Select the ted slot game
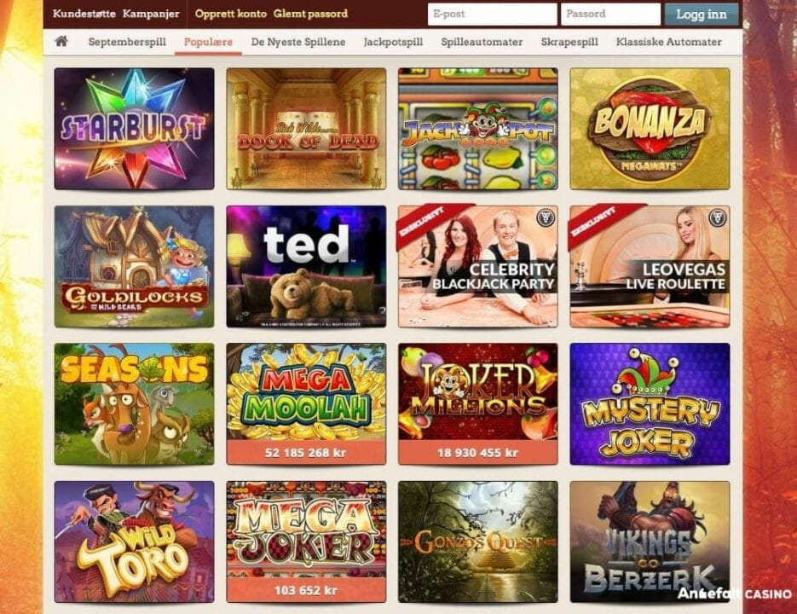Viewport: 797px width, 614px height. coord(306,267)
